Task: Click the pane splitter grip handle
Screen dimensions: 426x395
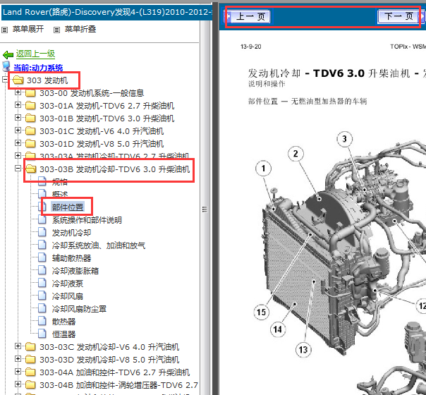Action: click(x=205, y=209)
